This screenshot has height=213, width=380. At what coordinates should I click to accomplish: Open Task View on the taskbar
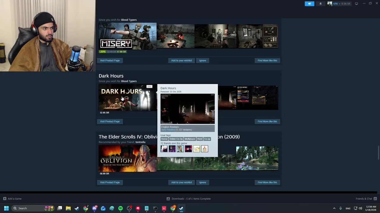click(60, 208)
